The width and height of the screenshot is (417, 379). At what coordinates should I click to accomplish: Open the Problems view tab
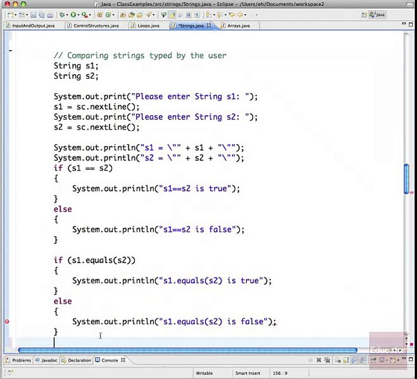(18, 360)
